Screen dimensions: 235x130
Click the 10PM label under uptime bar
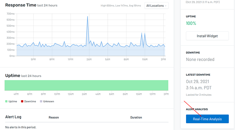57,94
